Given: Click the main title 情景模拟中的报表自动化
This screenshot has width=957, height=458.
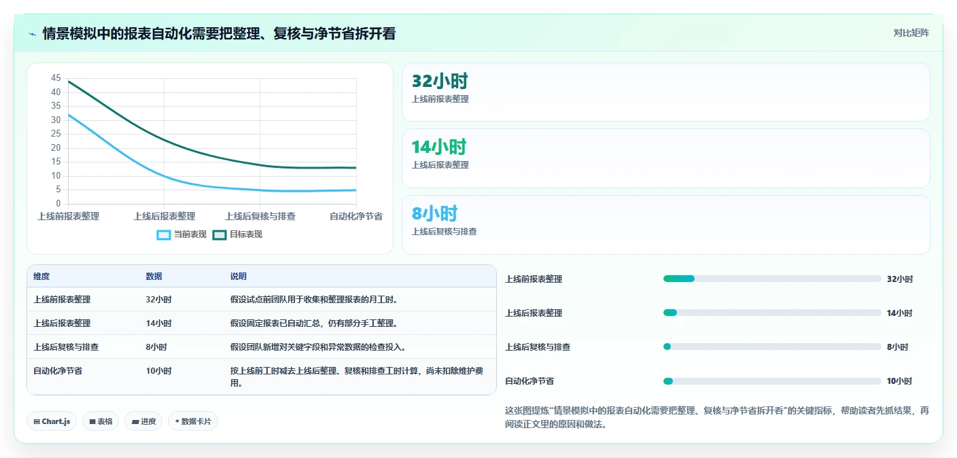Looking at the screenshot, I should pos(219,34).
